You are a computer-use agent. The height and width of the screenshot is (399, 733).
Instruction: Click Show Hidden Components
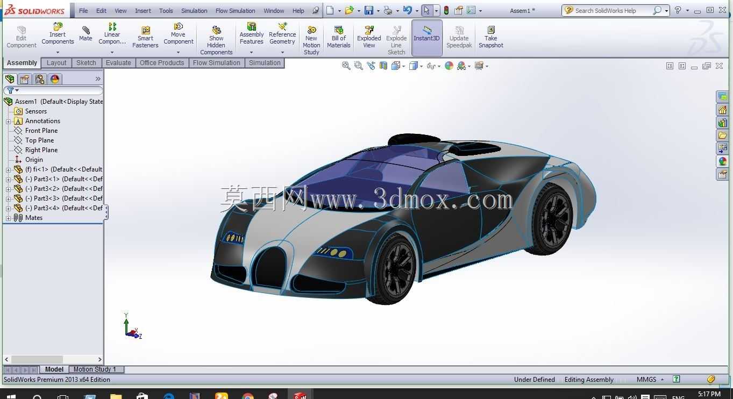216,40
